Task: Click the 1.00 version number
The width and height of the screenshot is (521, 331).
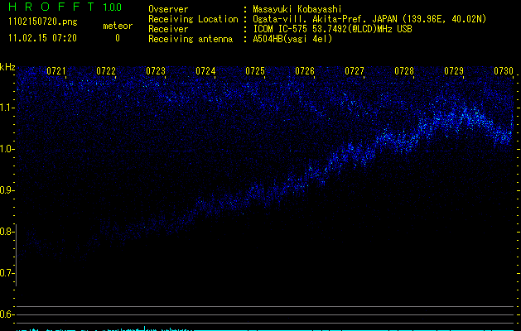Action: coord(112,7)
